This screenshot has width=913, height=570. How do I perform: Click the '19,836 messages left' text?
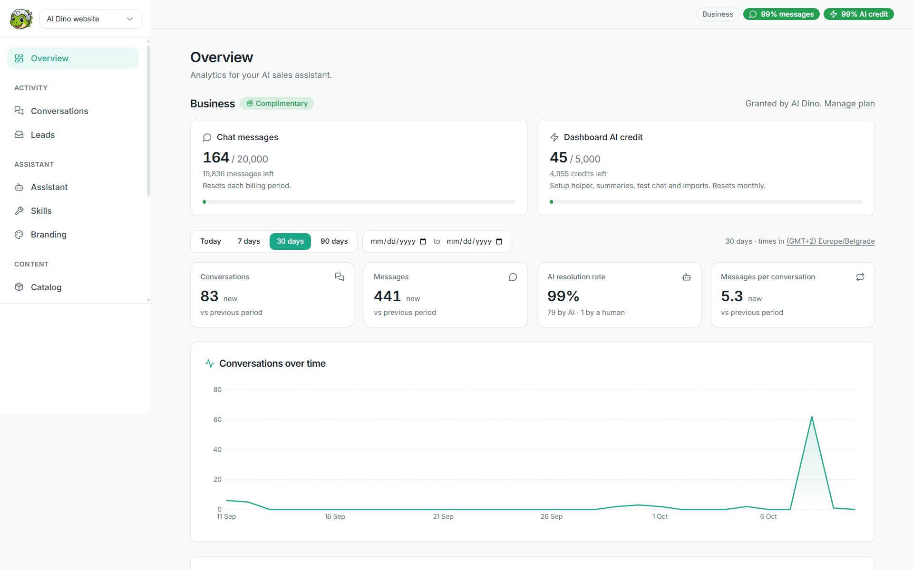(238, 174)
